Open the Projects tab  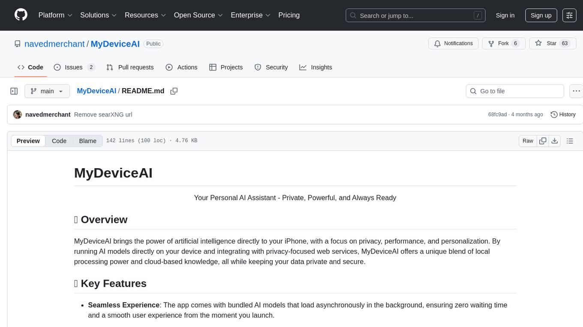click(x=226, y=67)
